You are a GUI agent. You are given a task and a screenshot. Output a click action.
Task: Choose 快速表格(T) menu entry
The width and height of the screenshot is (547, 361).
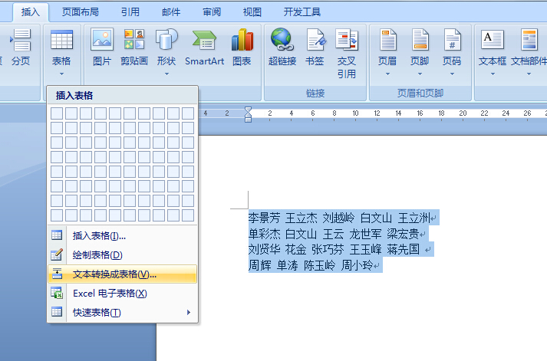click(123, 312)
